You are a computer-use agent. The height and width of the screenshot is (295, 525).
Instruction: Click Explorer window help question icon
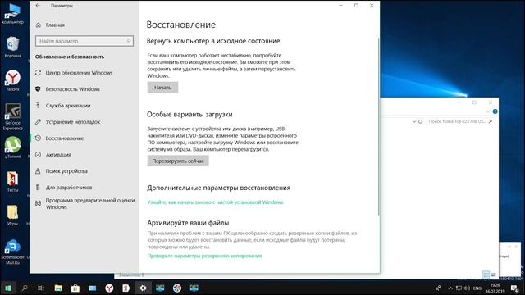[495, 111]
